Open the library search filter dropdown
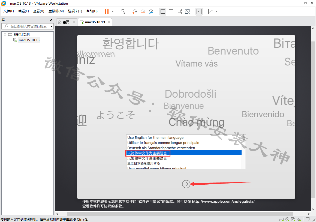The width and height of the screenshot is (316, 222). (51, 26)
